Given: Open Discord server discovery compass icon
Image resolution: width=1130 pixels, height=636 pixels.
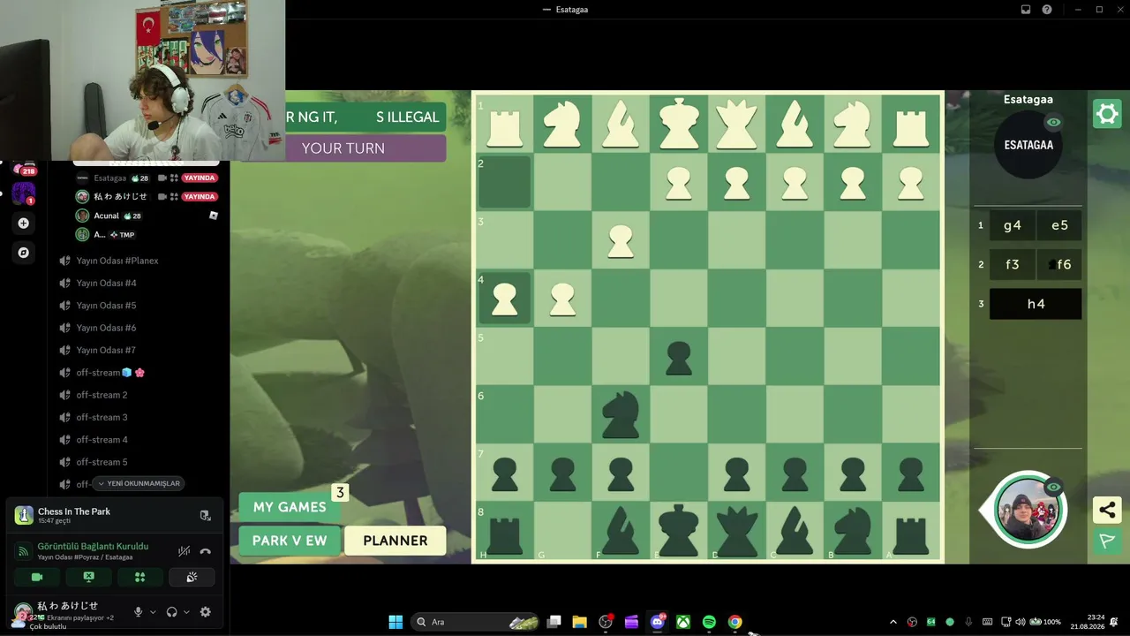Looking at the screenshot, I should coord(24,253).
